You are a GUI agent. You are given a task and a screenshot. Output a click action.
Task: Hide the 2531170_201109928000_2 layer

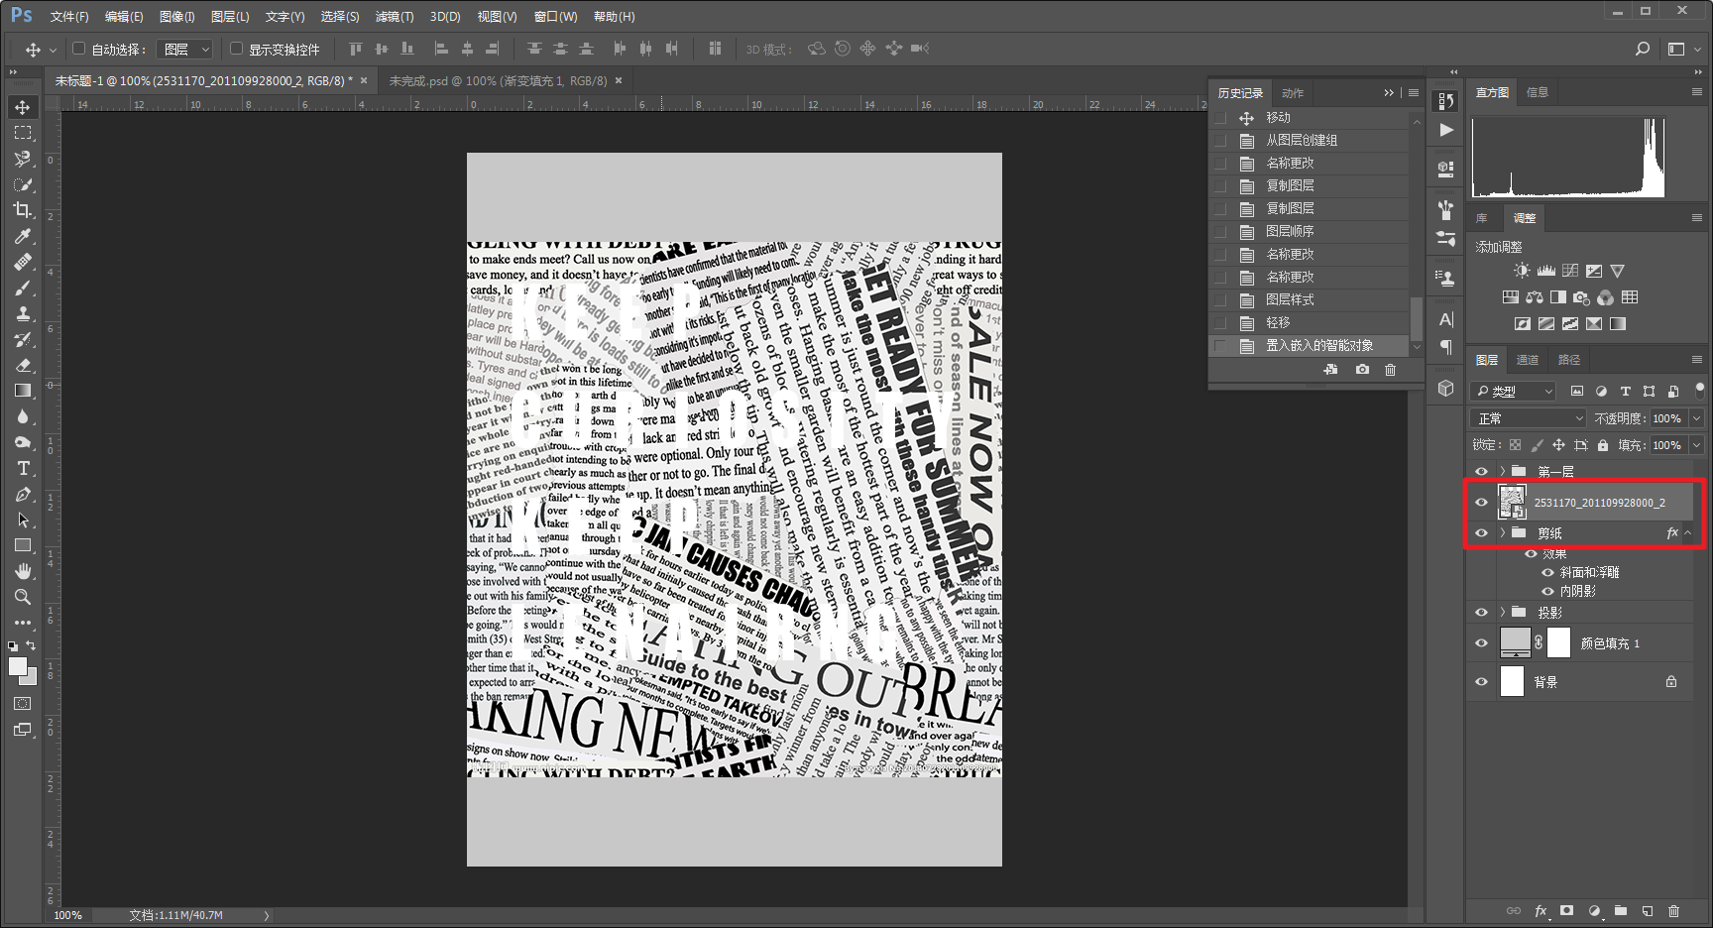(1481, 503)
